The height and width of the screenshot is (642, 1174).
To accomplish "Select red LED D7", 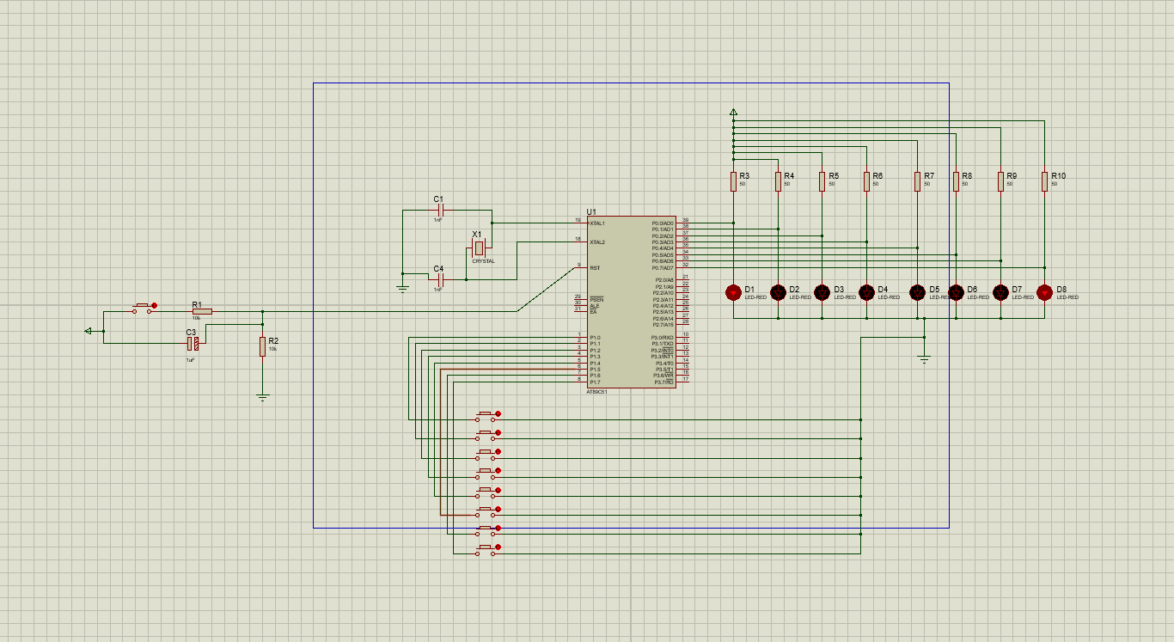I will [x=1000, y=292].
